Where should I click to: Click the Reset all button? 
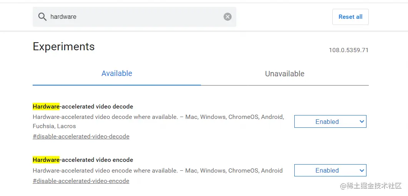[x=350, y=17]
